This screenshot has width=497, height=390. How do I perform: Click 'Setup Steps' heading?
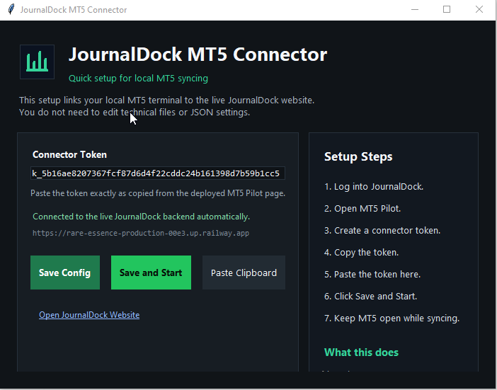point(358,157)
